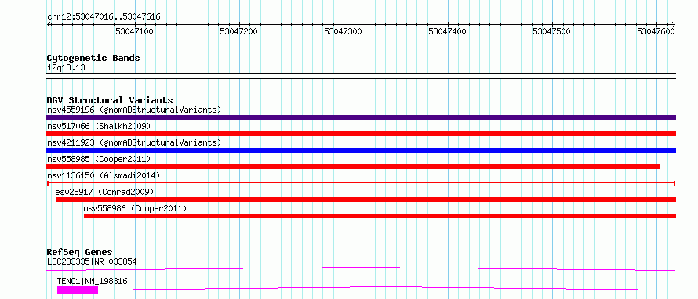Click ruler position 53047400
This screenshot has height=299, width=698.
click(x=447, y=31)
